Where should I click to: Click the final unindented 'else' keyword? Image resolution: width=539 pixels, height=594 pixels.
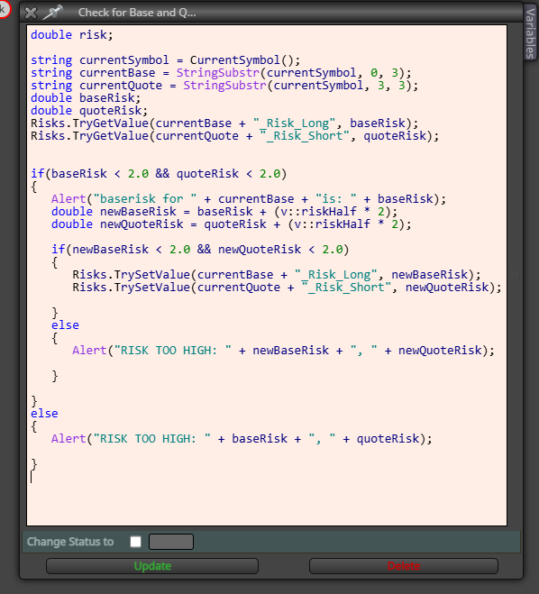44,414
